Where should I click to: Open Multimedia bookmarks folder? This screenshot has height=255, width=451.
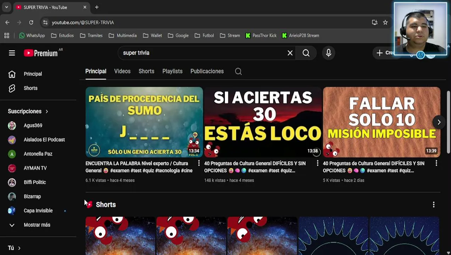click(123, 35)
